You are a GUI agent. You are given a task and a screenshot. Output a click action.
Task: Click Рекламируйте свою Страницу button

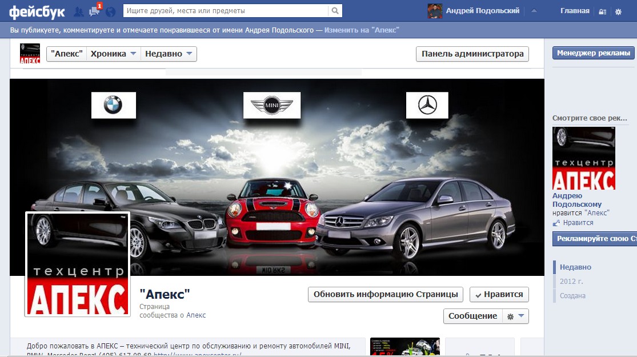coord(595,239)
